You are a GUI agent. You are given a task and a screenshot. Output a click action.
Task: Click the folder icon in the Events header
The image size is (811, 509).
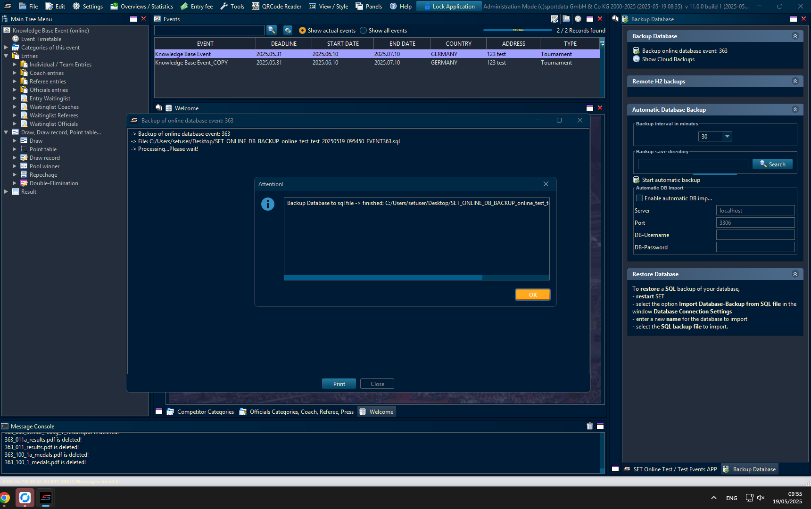pos(566,19)
